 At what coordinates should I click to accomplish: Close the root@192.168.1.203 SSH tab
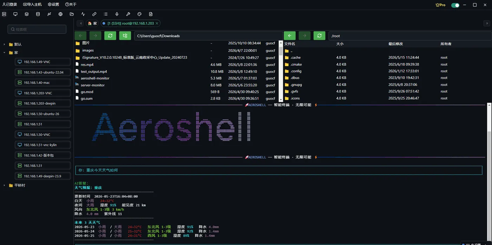coord(157,23)
